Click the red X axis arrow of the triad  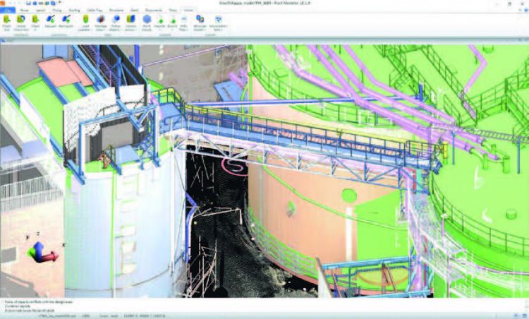click(51, 257)
